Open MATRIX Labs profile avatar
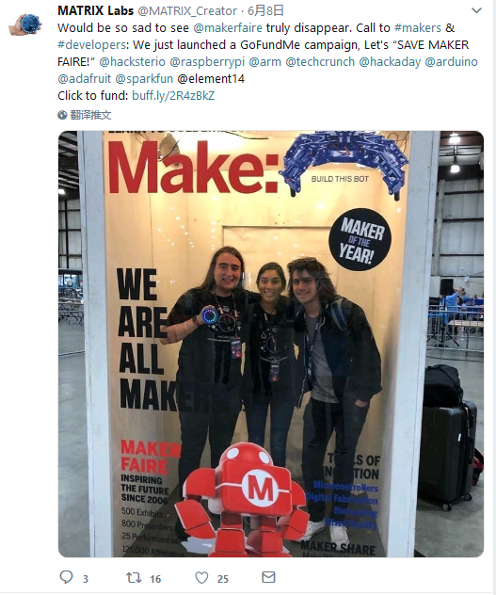 25,24
